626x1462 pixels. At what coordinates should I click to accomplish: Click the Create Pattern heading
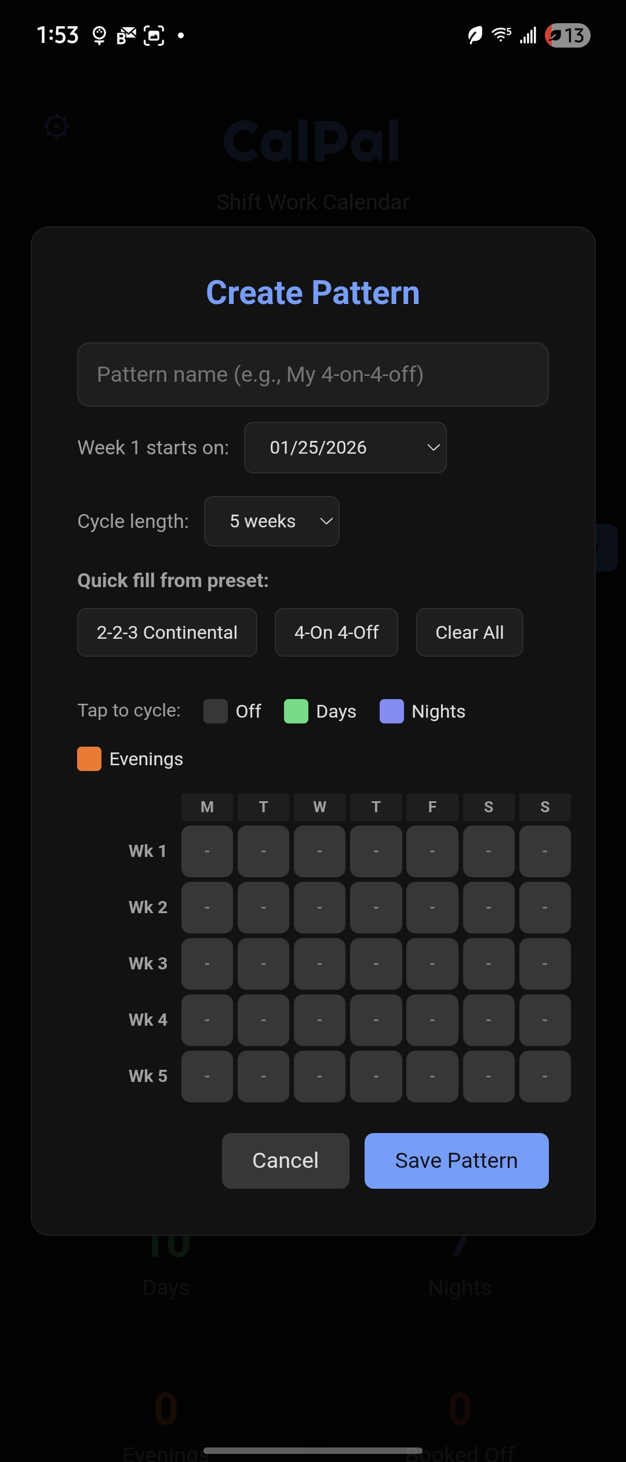tap(313, 292)
